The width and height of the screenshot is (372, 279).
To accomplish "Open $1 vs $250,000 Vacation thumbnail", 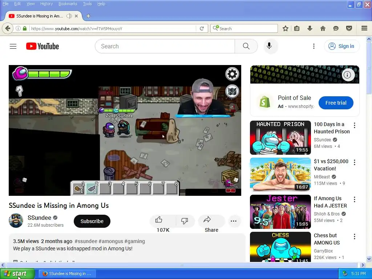I will click(x=280, y=175).
